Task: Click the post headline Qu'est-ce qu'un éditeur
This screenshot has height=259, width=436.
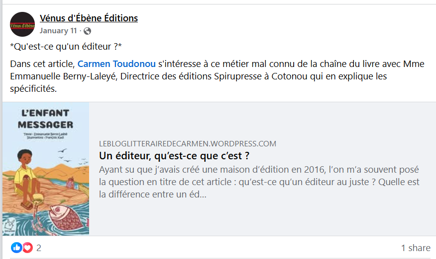Action: 66,47
